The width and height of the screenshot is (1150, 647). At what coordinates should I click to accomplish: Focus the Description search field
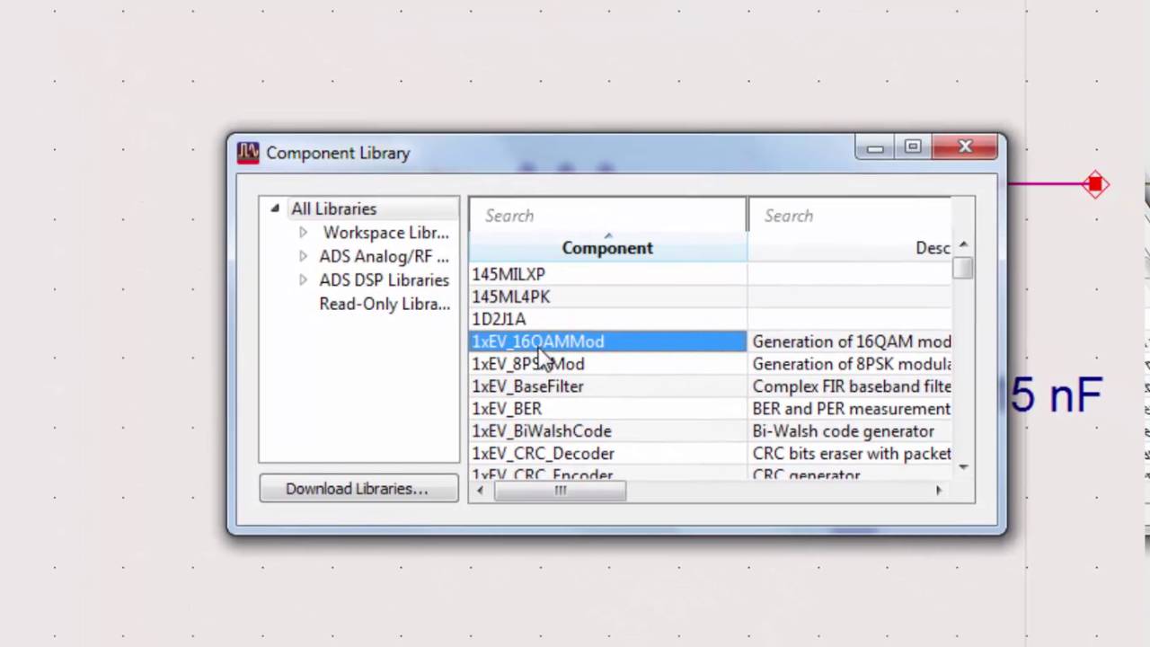(850, 216)
